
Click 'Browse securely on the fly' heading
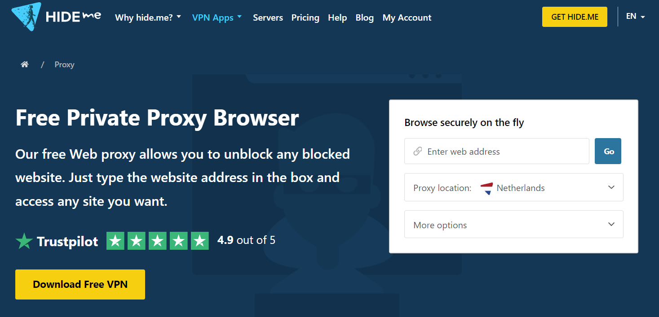(464, 122)
